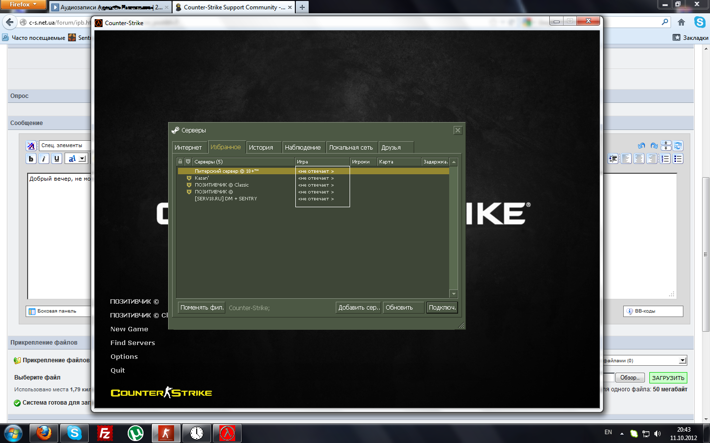Viewport: 710px width, 443px height.
Task: Open the font size dropdown in editor
Action: coord(77,158)
